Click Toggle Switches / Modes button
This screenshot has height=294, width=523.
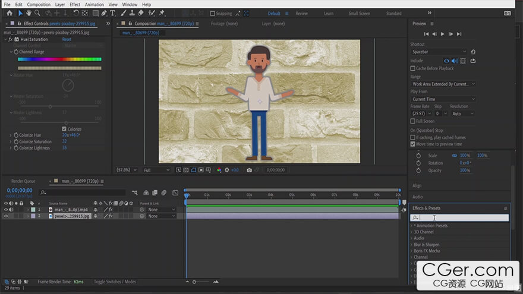coord(115,282)
